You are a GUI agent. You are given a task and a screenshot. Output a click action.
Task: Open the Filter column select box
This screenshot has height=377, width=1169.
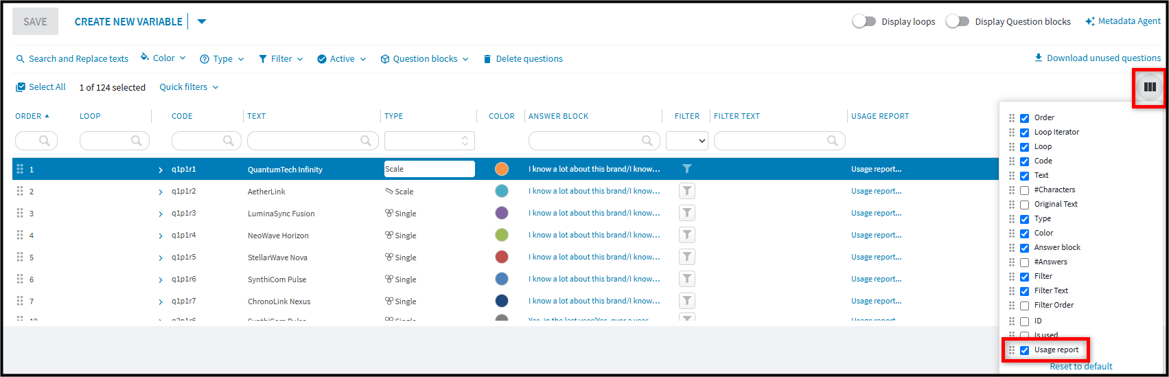(687, 141)
